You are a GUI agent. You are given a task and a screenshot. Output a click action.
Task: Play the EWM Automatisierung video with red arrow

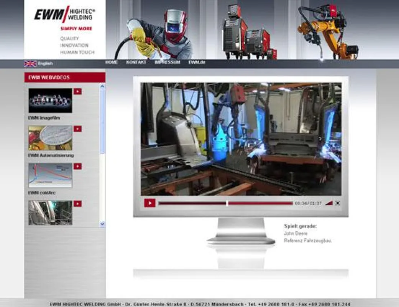[77, 129]
